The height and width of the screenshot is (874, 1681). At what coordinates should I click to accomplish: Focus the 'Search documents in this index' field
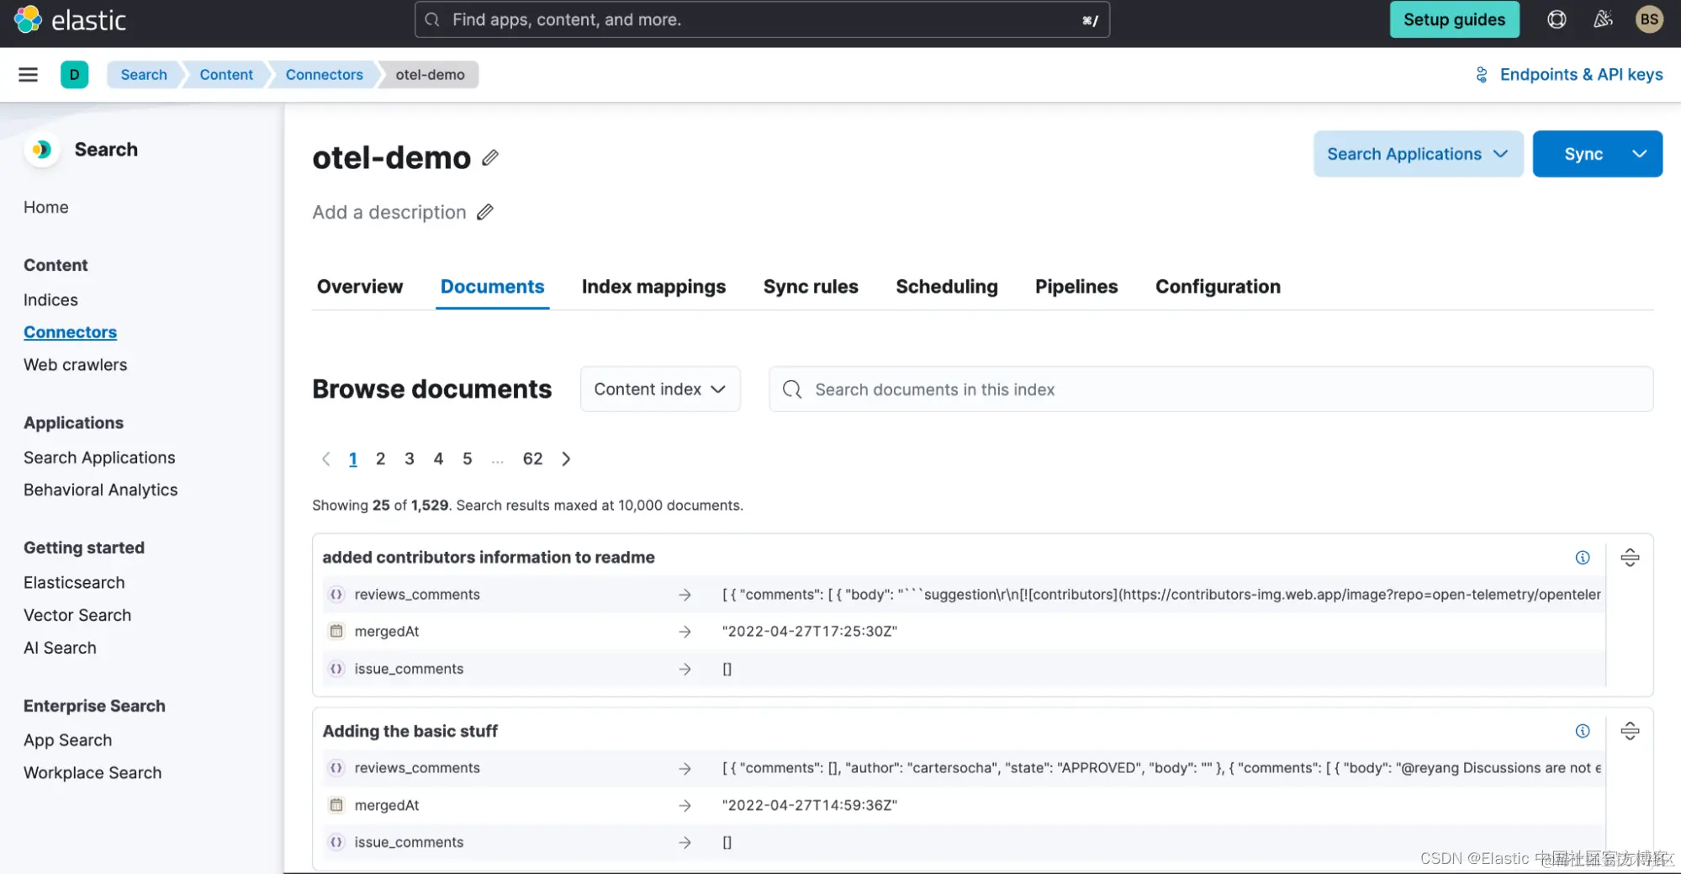(1211, 389)
